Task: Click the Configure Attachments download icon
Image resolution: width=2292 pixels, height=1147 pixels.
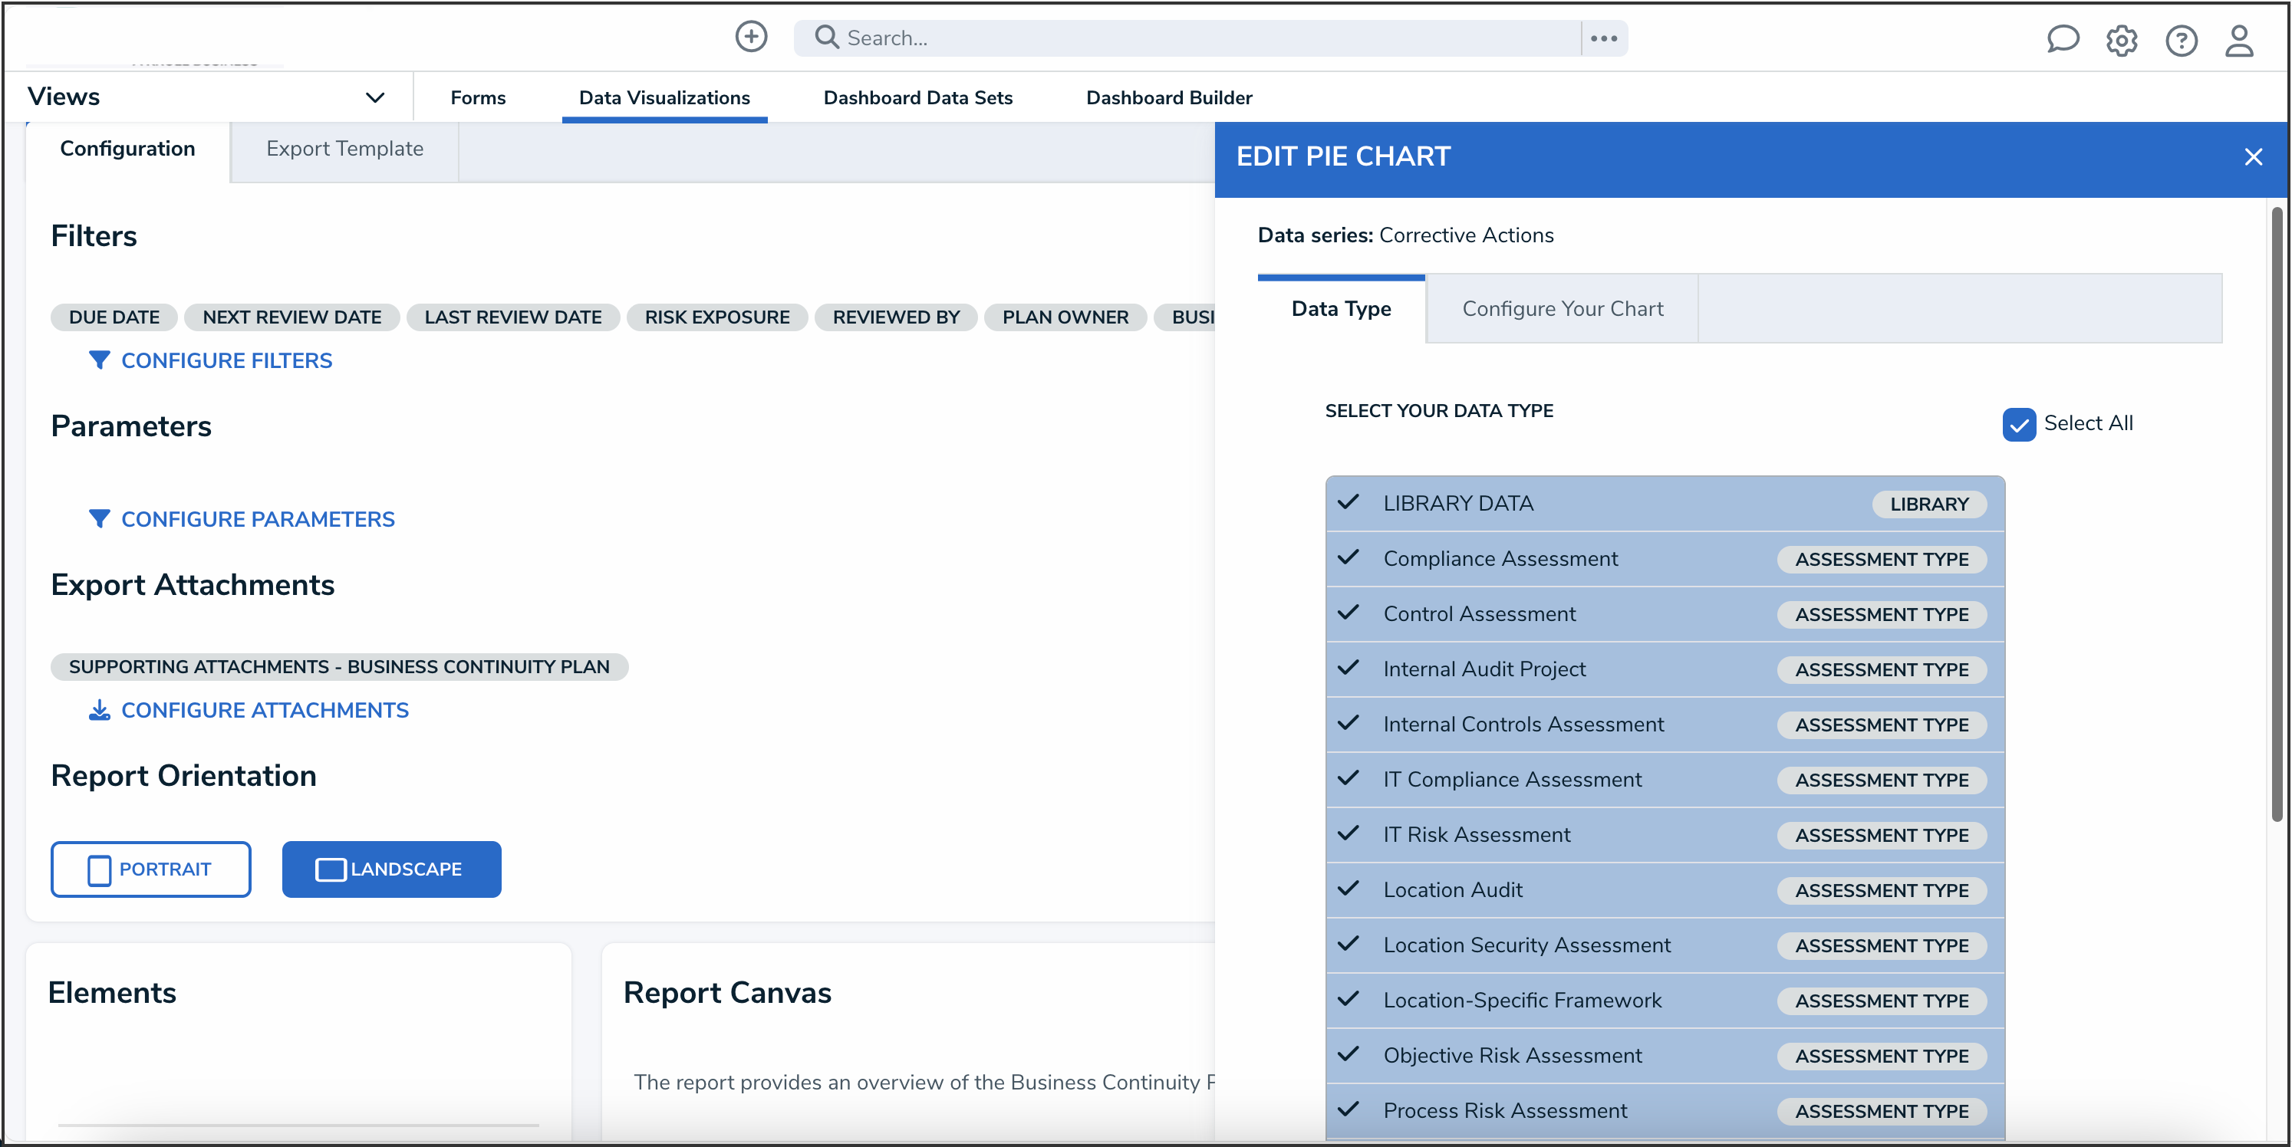Action: (99, 711)
